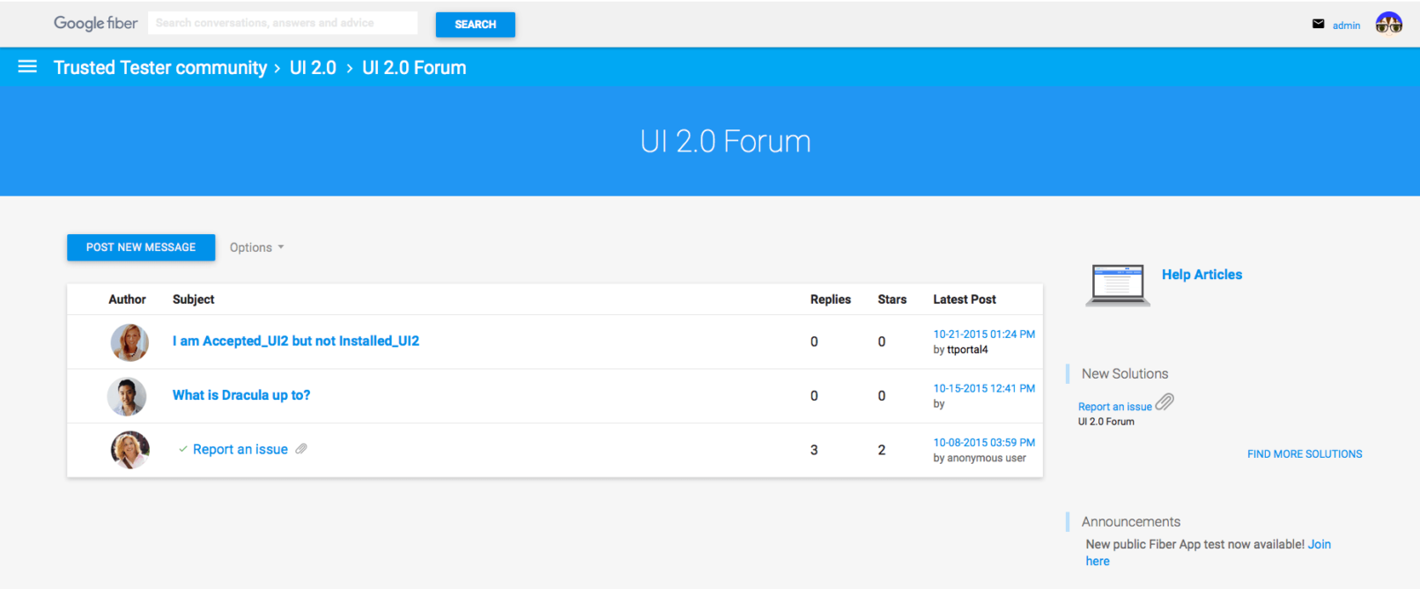The height and width of the screenshot is (589, 1420).
Task: Expand the Options dropdown
Action: [256, 247]
